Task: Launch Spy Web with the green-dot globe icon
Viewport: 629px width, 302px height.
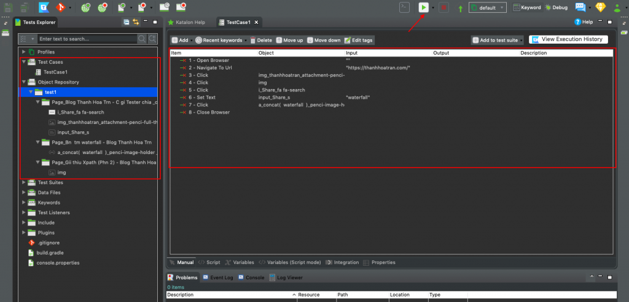Action: point(86,7)
